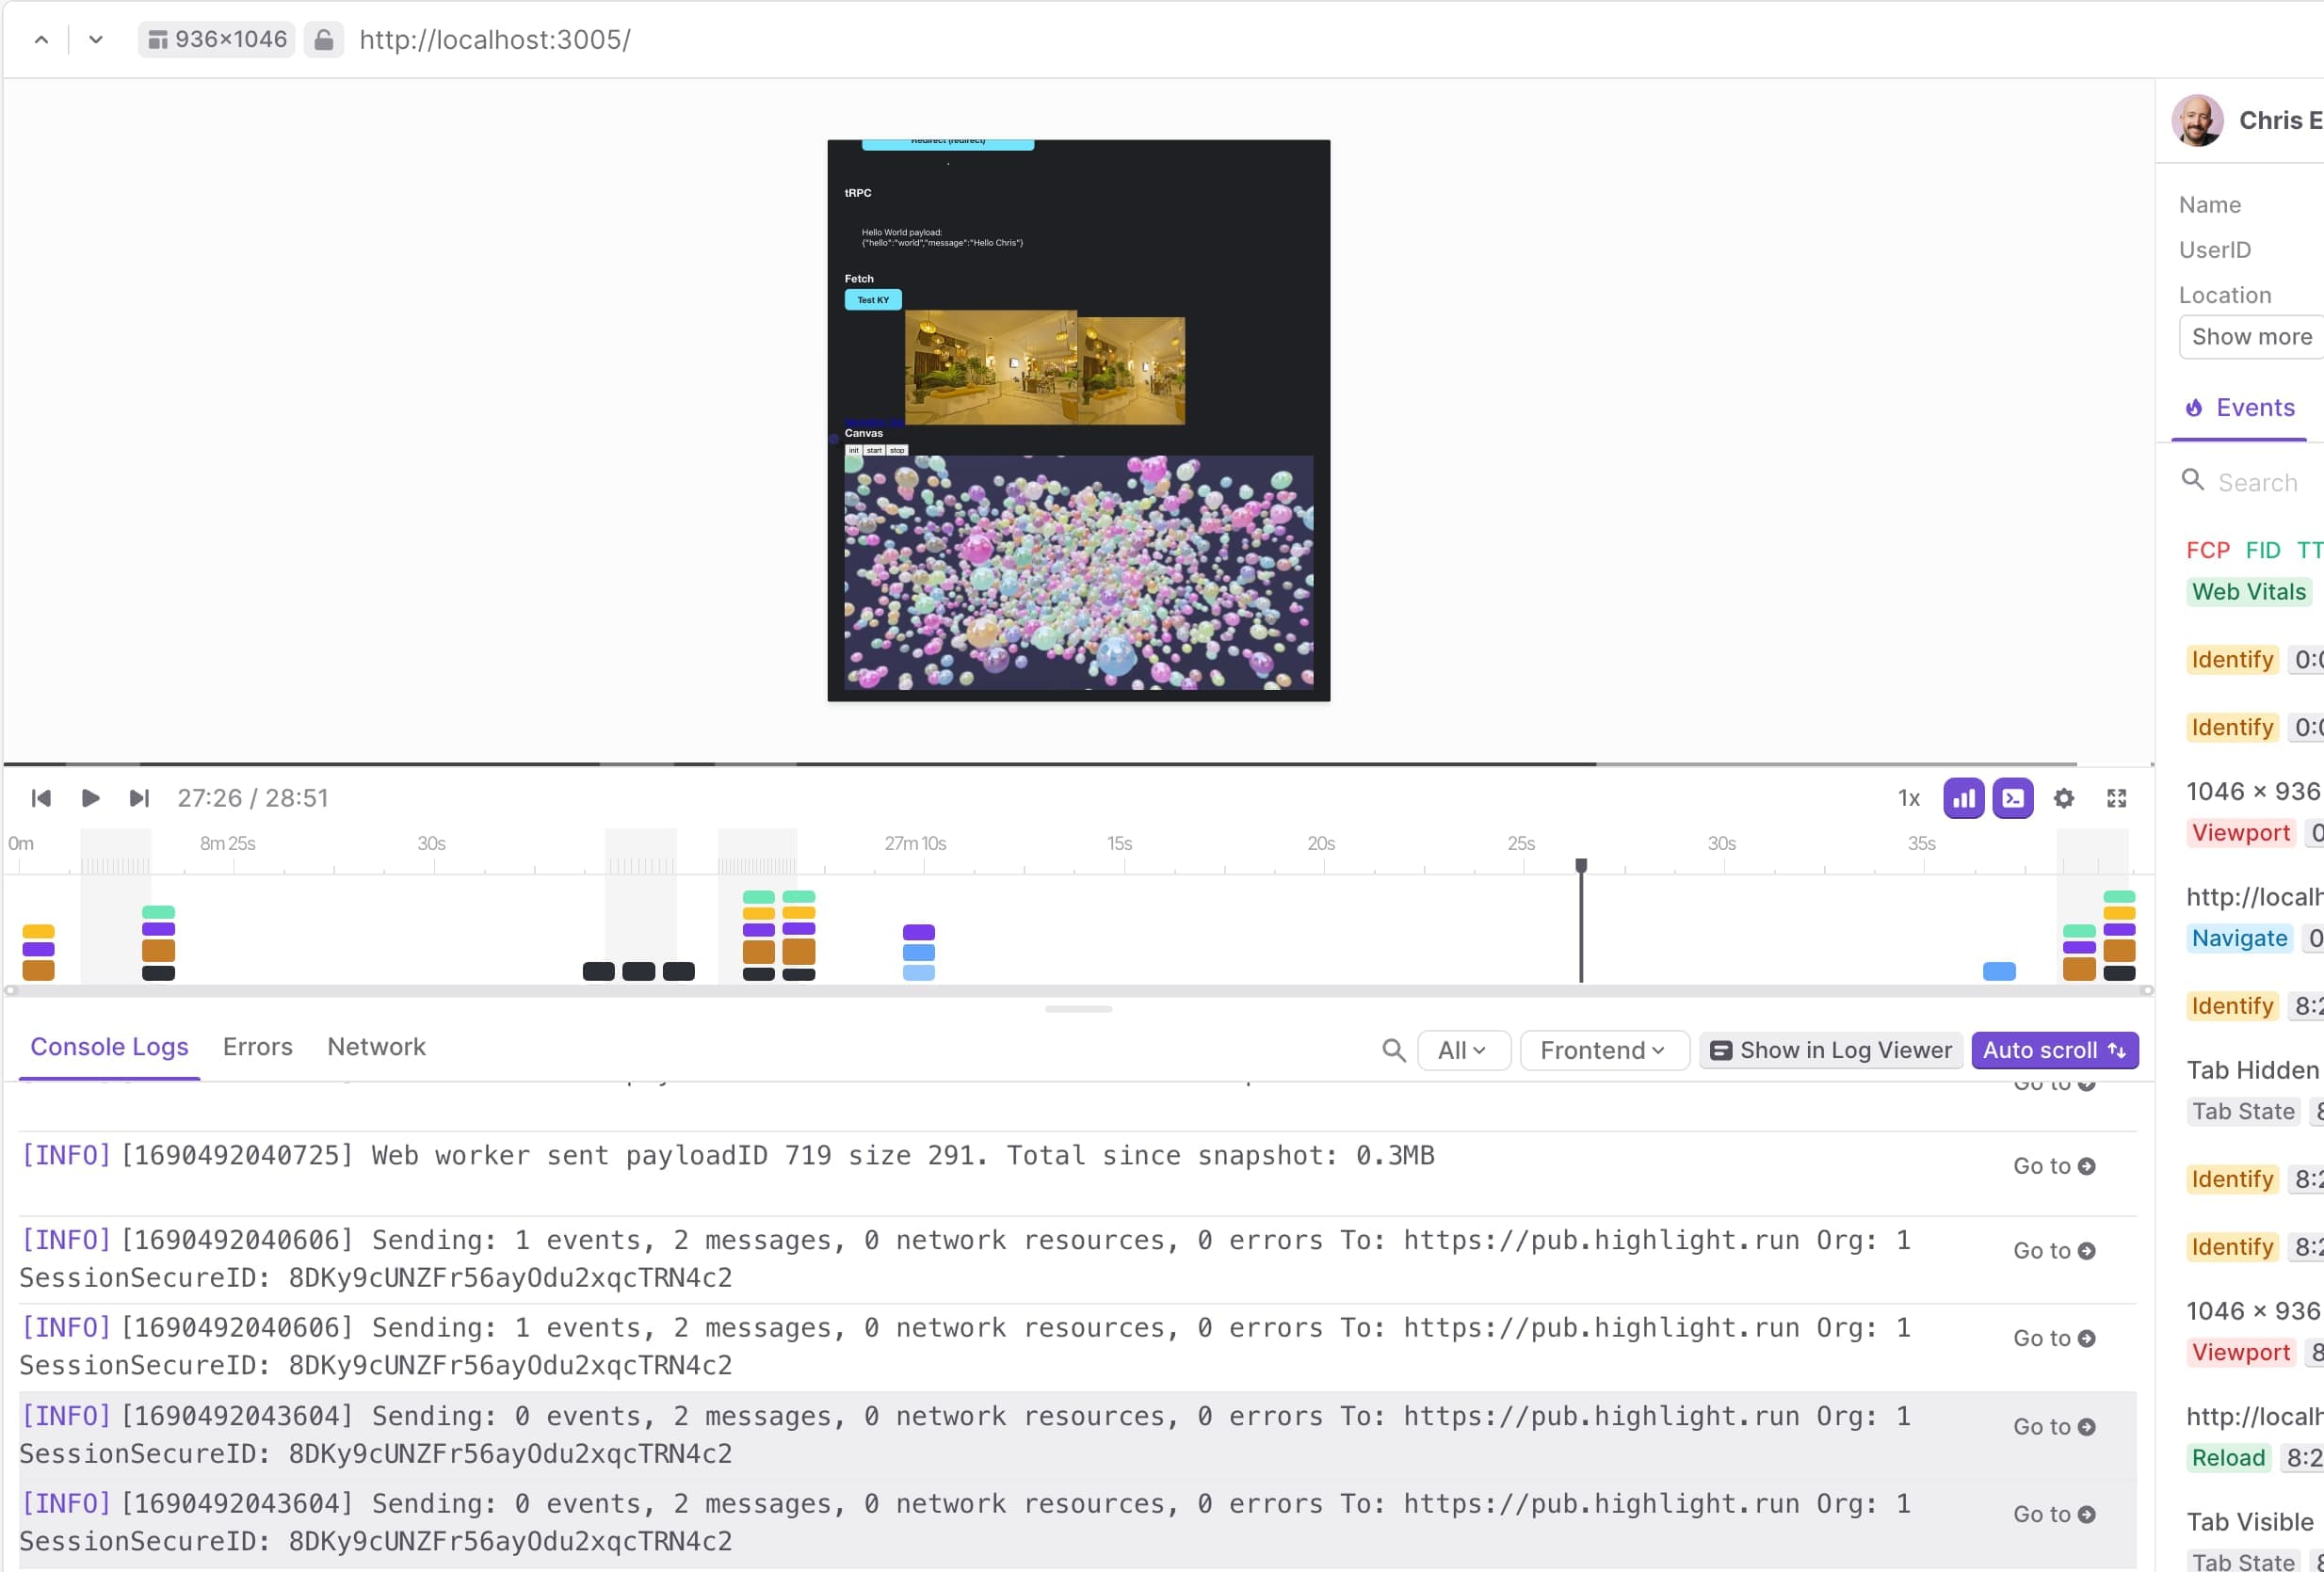Click the search icon in console toolbar
The height and width of the screenshot is (1572, 2324).
[x=1393, y=1050]
